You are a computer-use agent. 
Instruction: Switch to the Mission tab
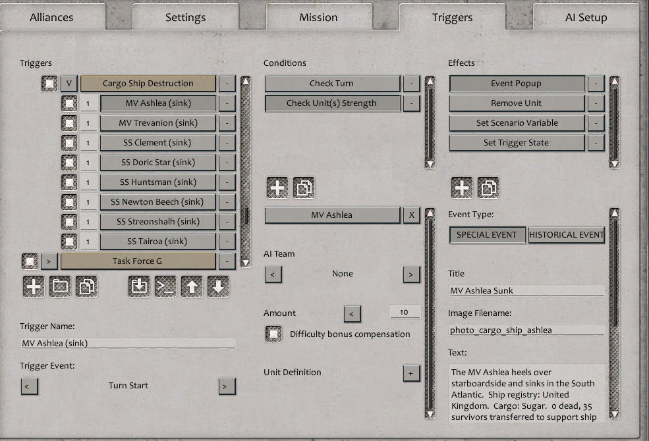[318, 16]
